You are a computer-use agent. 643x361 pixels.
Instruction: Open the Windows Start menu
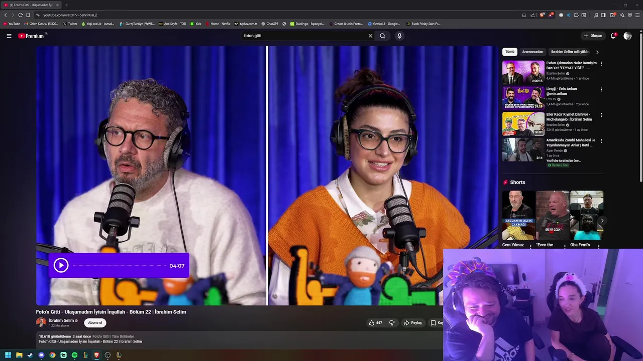[8, 355]
